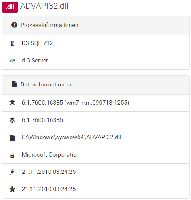
Task: Select the Microsoft Corporation row
Action: (x=95, y=155)
